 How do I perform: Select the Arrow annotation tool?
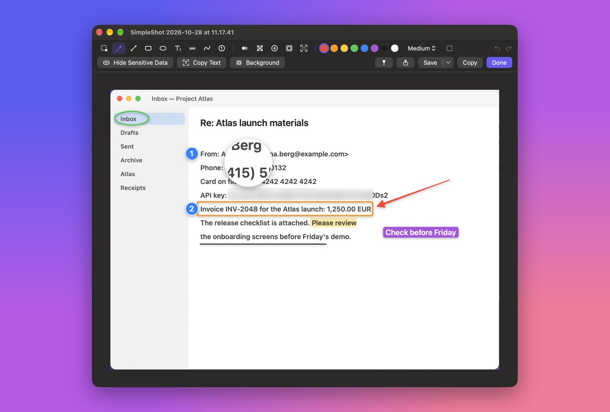[119, 48]
